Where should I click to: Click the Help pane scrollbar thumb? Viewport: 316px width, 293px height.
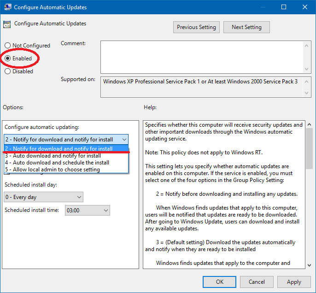(x=309, y=149)
